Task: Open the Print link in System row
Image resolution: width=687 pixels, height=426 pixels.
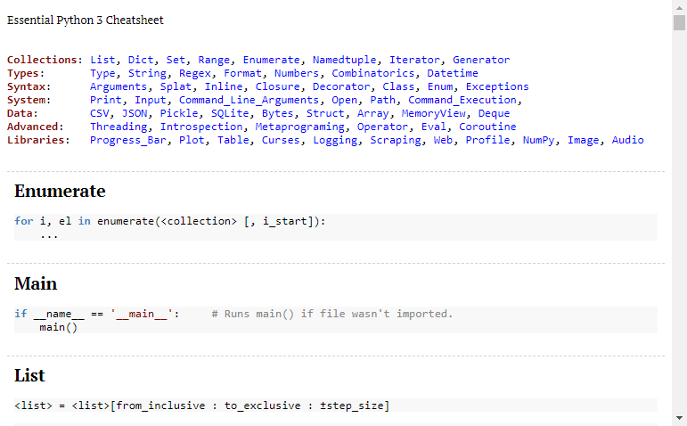Action: coord(106,100)
